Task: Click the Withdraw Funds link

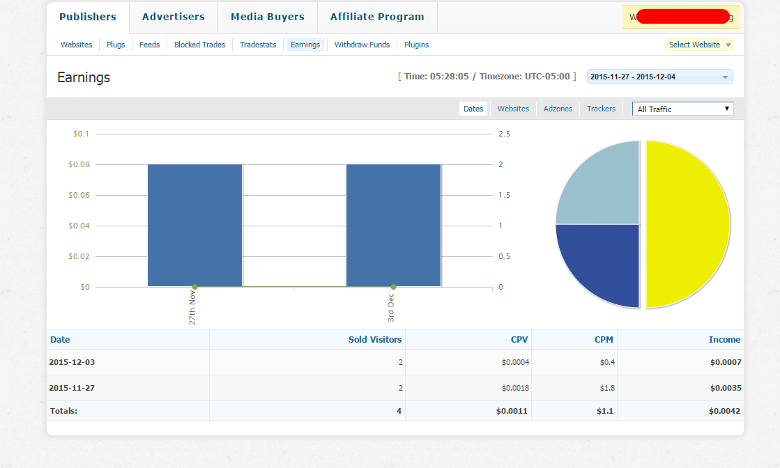Action: coord(362,45)
